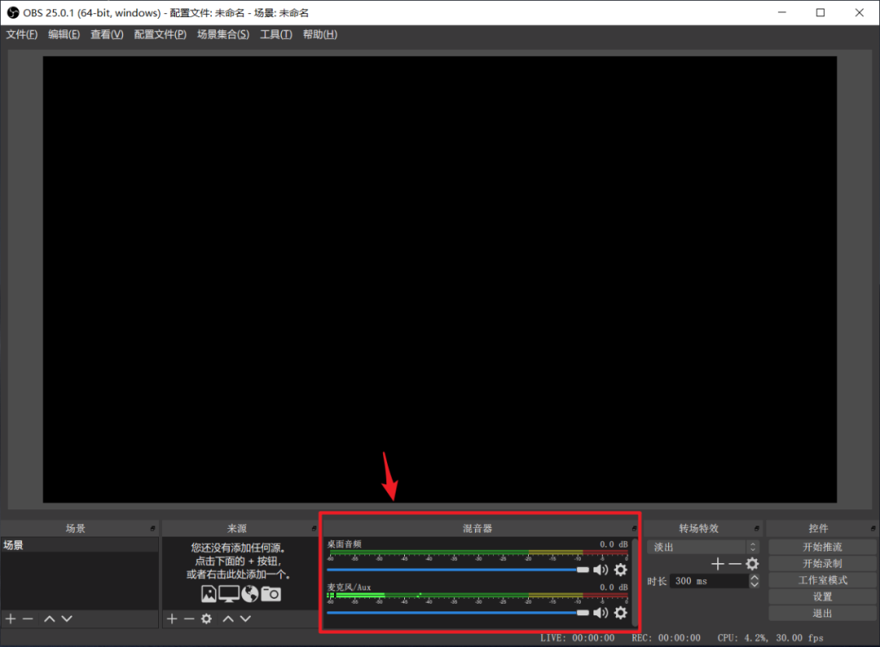Image resolution: width=880 pixels, height=647 pixels.
Task: Click the OBS logo in title bar
Action: pyautogui.click(x=13, y=12)
